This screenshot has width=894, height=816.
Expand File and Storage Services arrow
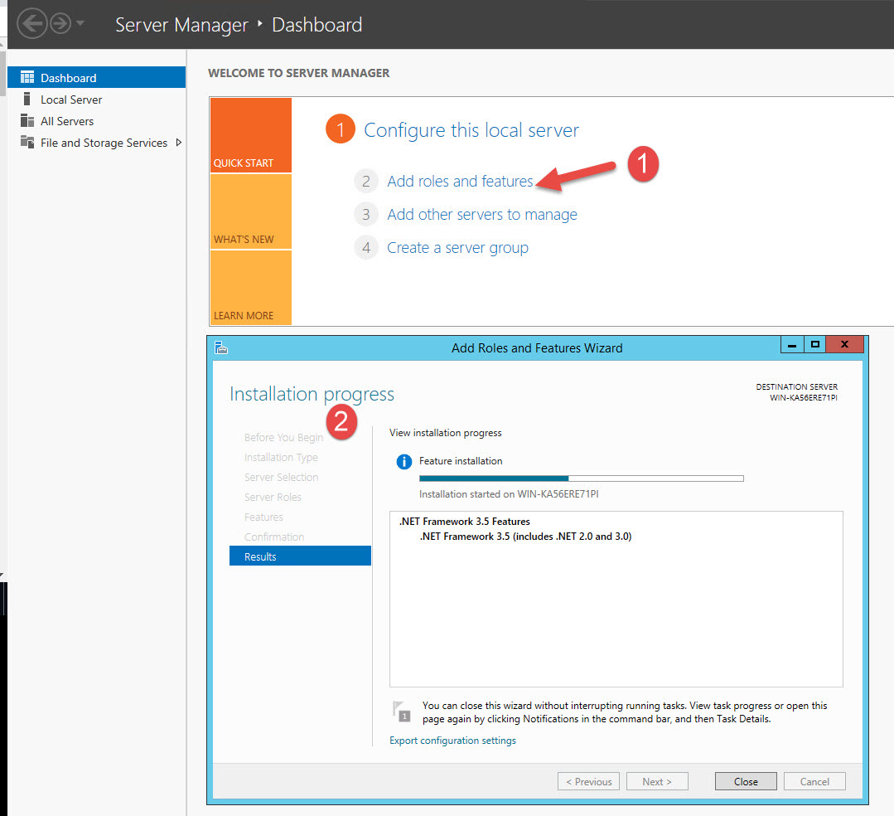pos(178,143)
